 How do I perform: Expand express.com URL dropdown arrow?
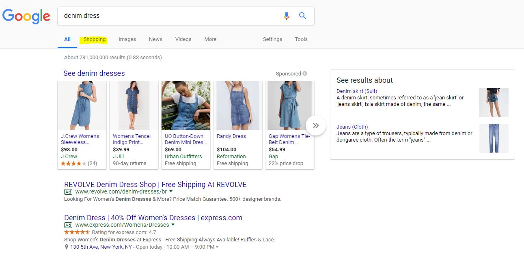coord(173,225)
